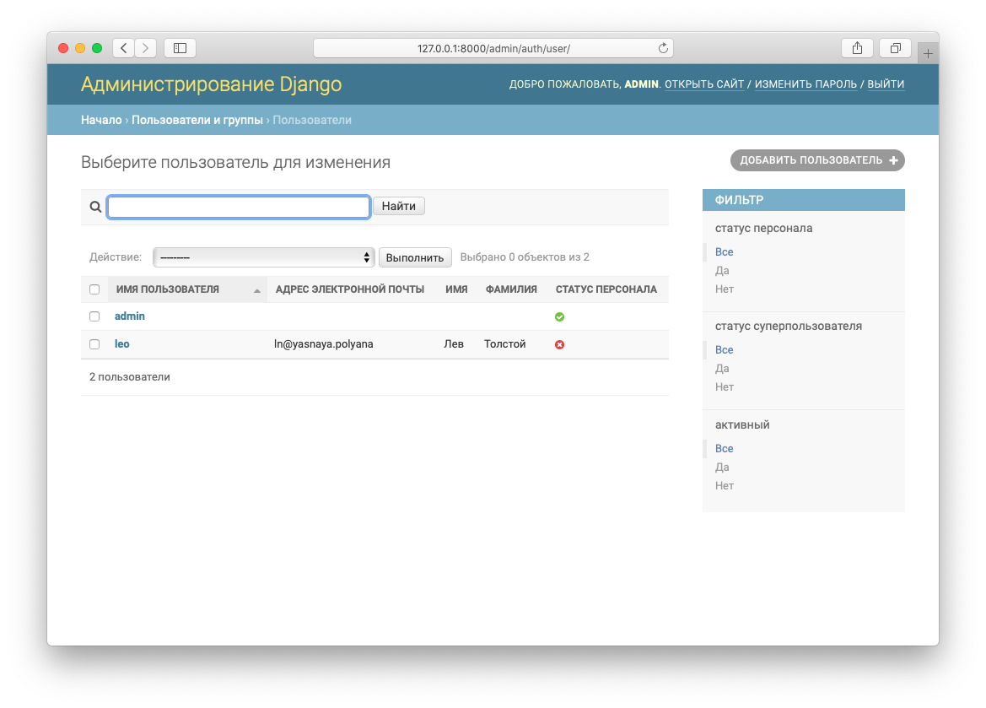Click the magnifier search icon

(95, 207)
